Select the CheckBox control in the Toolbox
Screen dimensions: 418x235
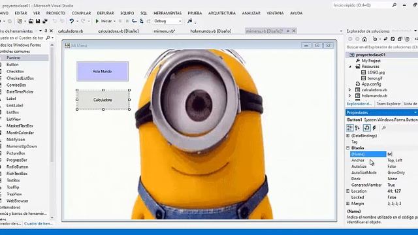[15, 71]
